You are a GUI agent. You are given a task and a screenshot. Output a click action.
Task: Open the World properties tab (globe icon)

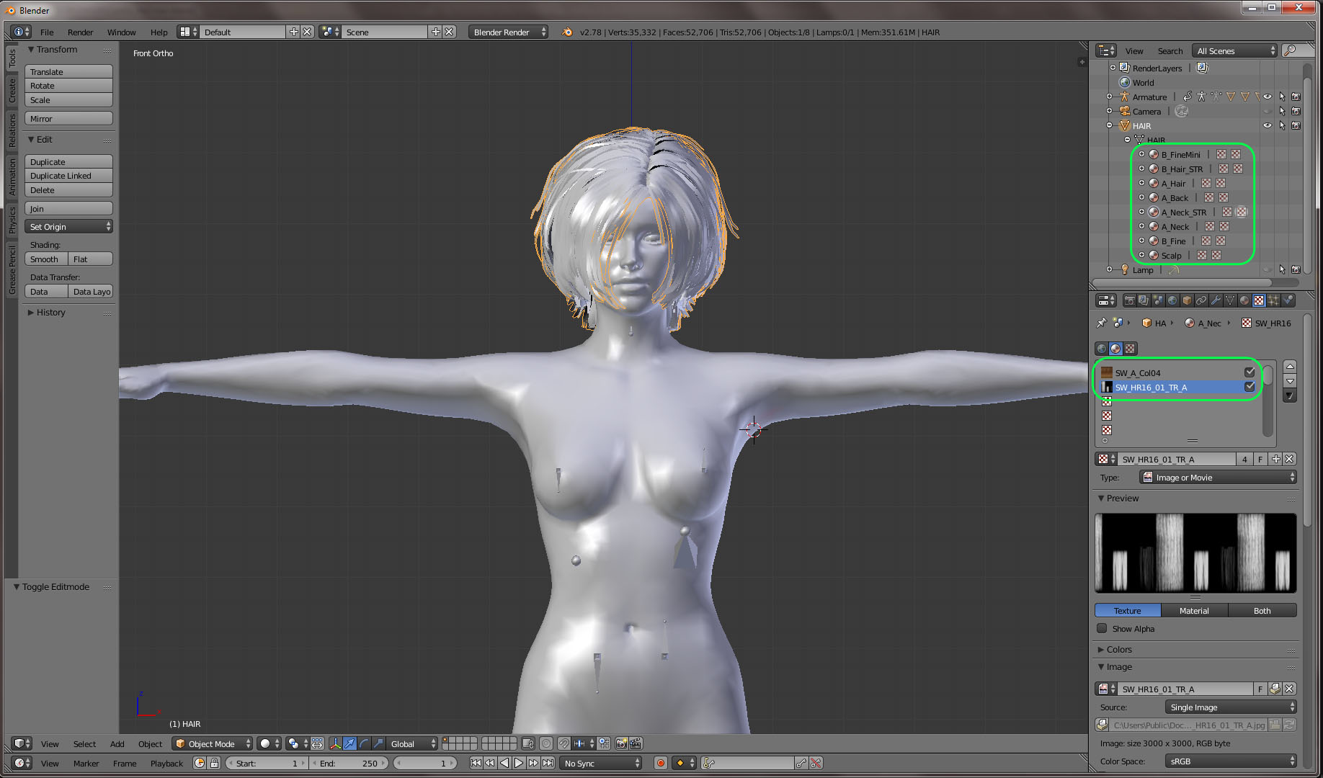click(x=1172, y=300)
